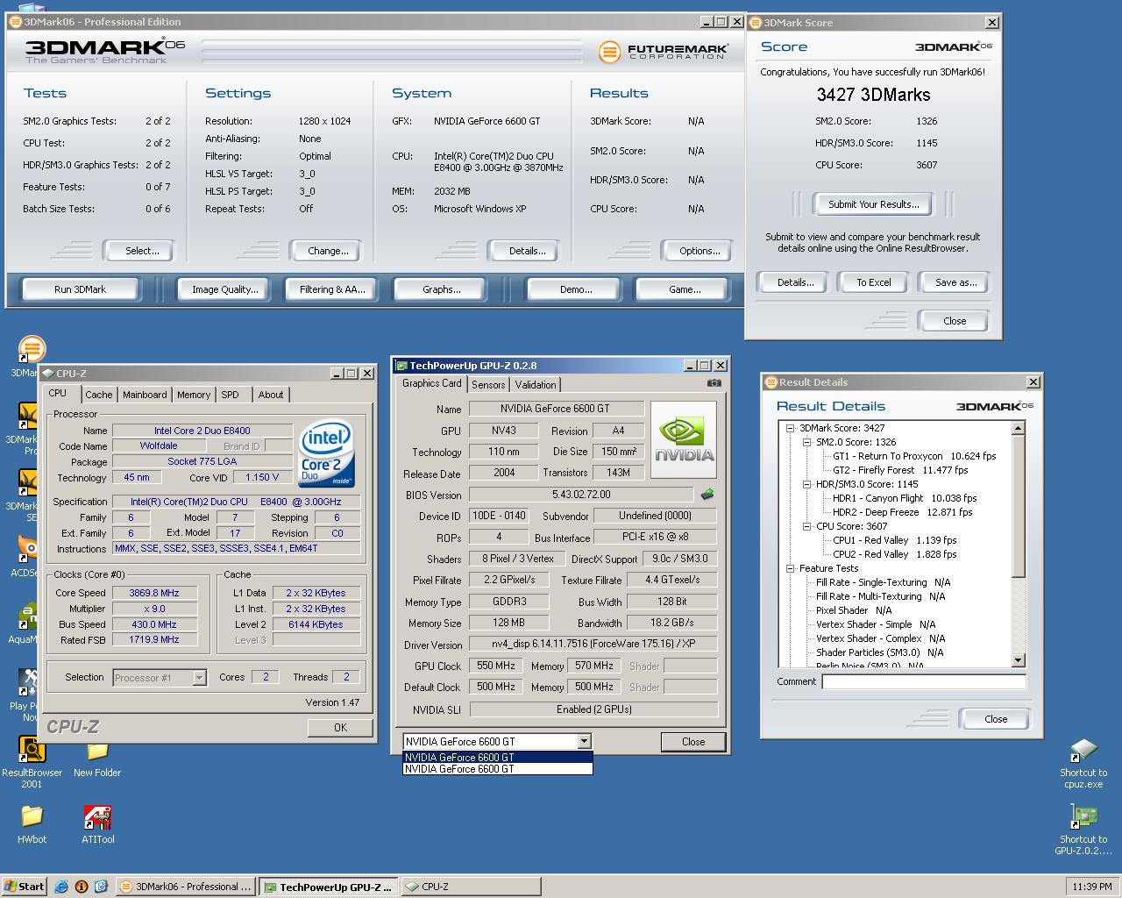
Task: Click OK in the CPU-Z window
Action: [x=340, y=728]
